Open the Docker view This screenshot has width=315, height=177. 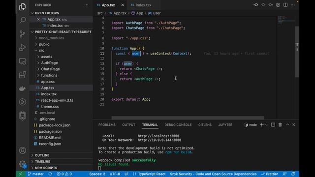coord(23,88)
